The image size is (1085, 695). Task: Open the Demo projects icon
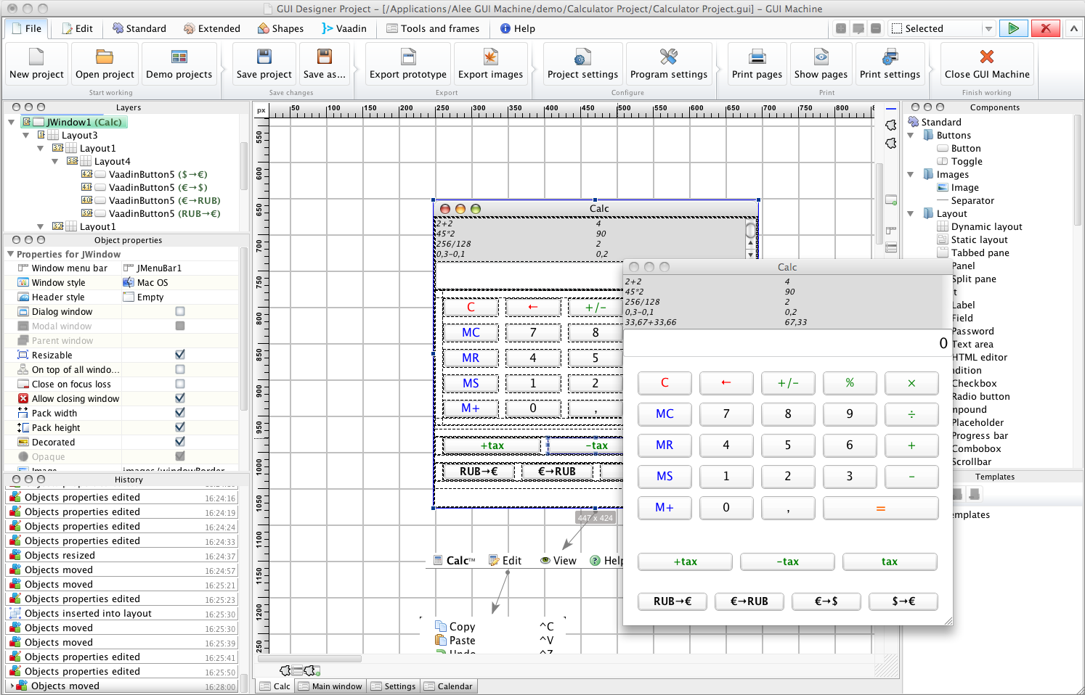point(179,57)
